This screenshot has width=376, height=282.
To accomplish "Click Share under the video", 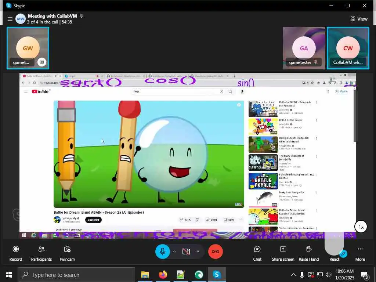I will click(x=211, y=220).
